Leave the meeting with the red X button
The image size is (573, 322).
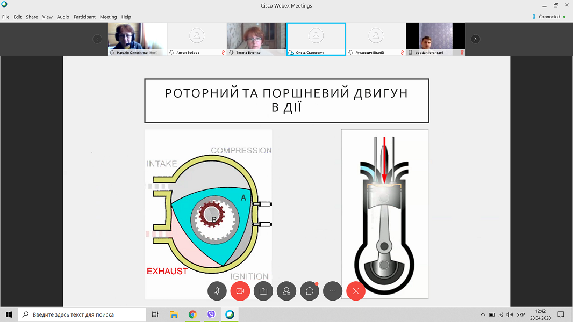click(356, 291)
